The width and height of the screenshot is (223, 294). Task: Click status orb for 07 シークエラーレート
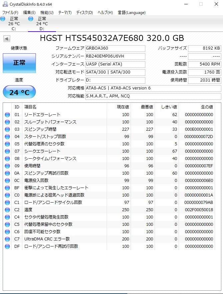7,151
